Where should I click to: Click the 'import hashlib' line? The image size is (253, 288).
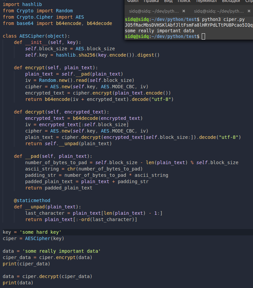22,4
